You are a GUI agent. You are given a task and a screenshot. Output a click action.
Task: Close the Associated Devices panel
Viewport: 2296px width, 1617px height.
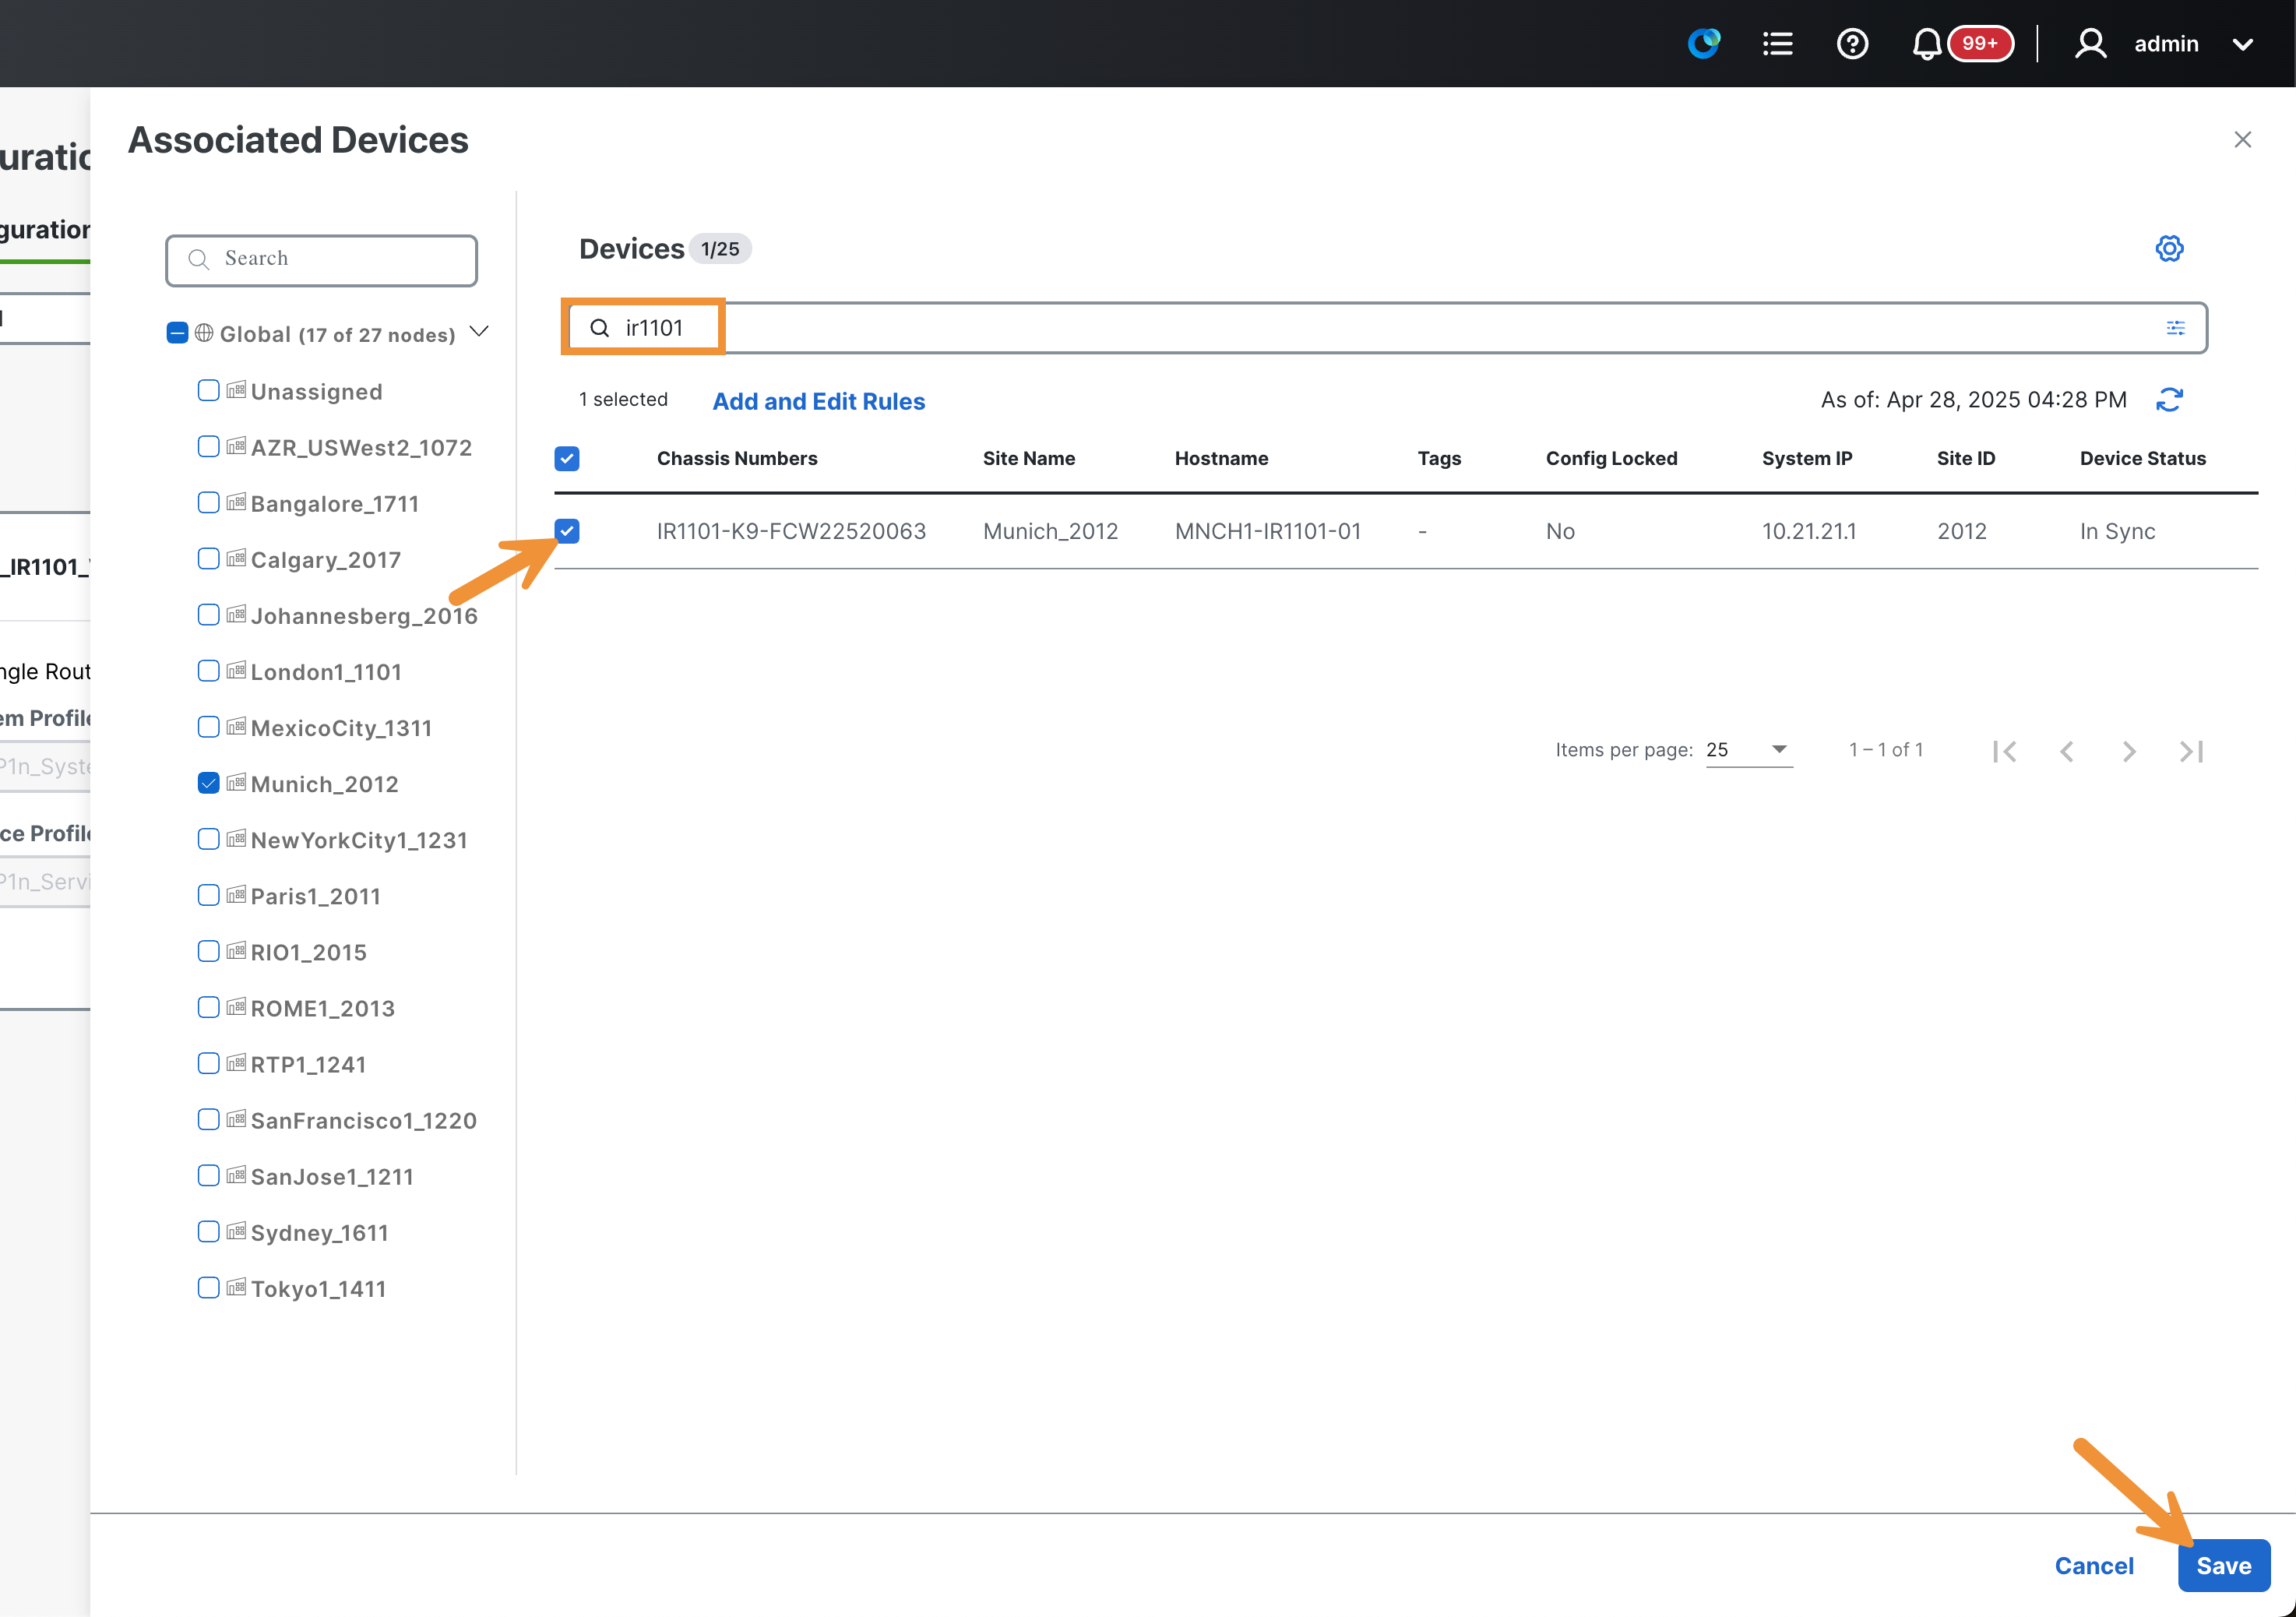pos(2243,139)
